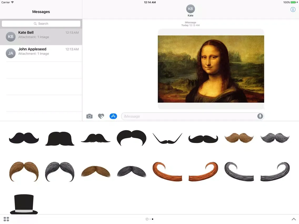Switch to recents page indicator clock
The height and width of the screenshot is (224, 299).
pos(147,219)
